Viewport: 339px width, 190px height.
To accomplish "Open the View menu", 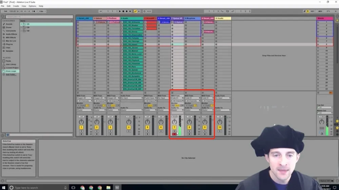I will [x=24, y=6].
